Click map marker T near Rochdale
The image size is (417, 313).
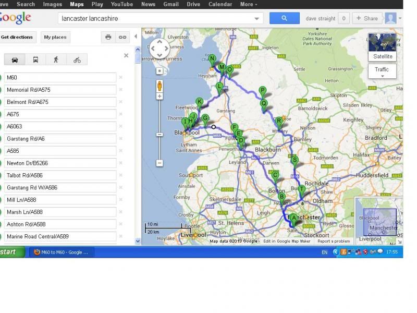tap(302, 191)
